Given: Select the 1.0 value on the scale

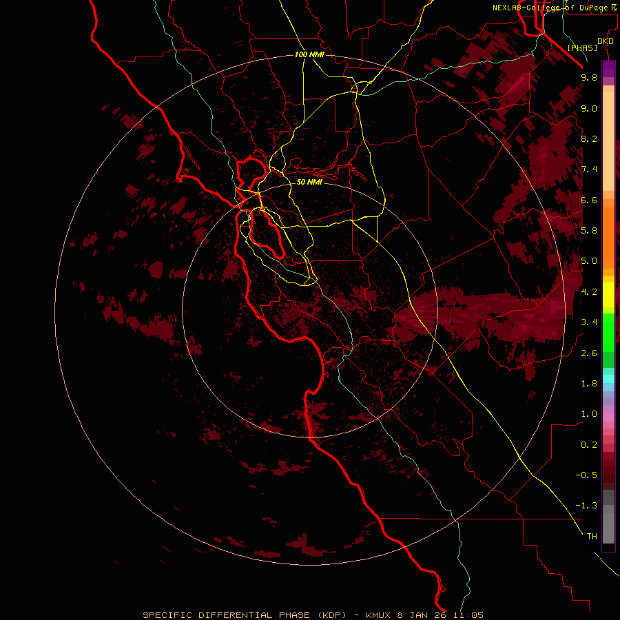Looking at the screenshot, I should pos(589,414).
